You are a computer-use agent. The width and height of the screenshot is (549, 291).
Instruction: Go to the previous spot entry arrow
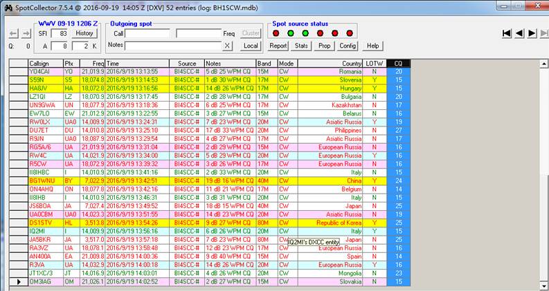point(519,32)
